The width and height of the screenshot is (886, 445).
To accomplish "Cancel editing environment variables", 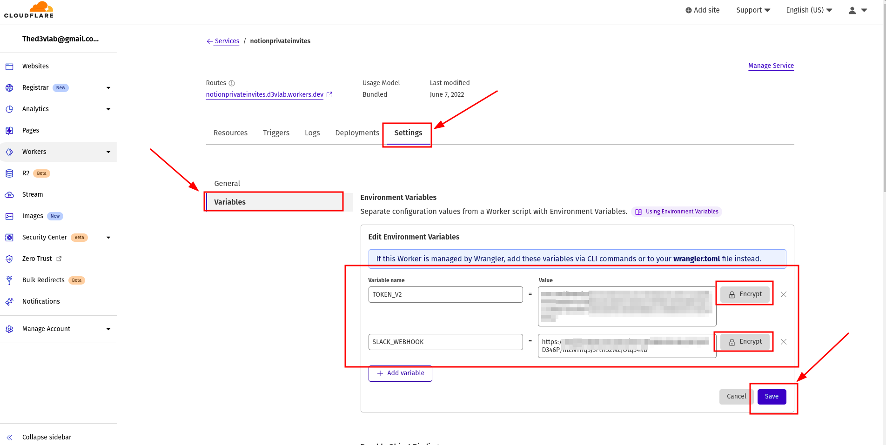I will click(x=736, y=397).
